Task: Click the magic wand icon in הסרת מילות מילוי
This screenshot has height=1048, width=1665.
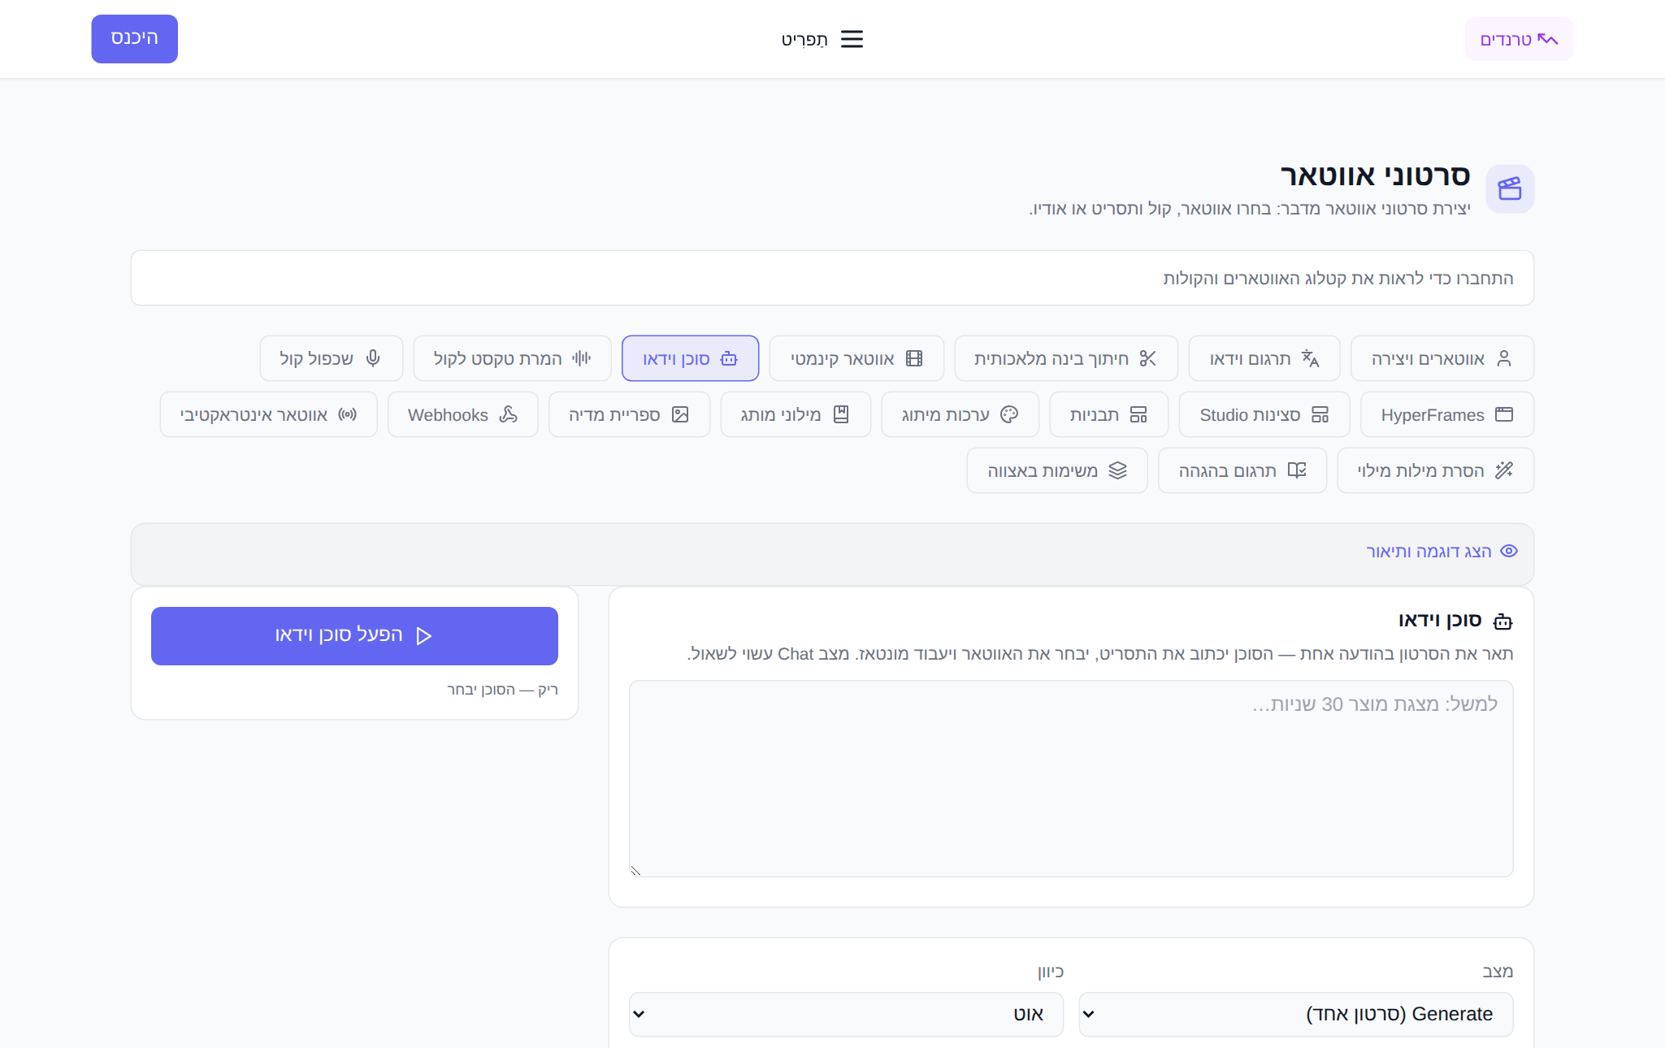Action: [1504, 470]
